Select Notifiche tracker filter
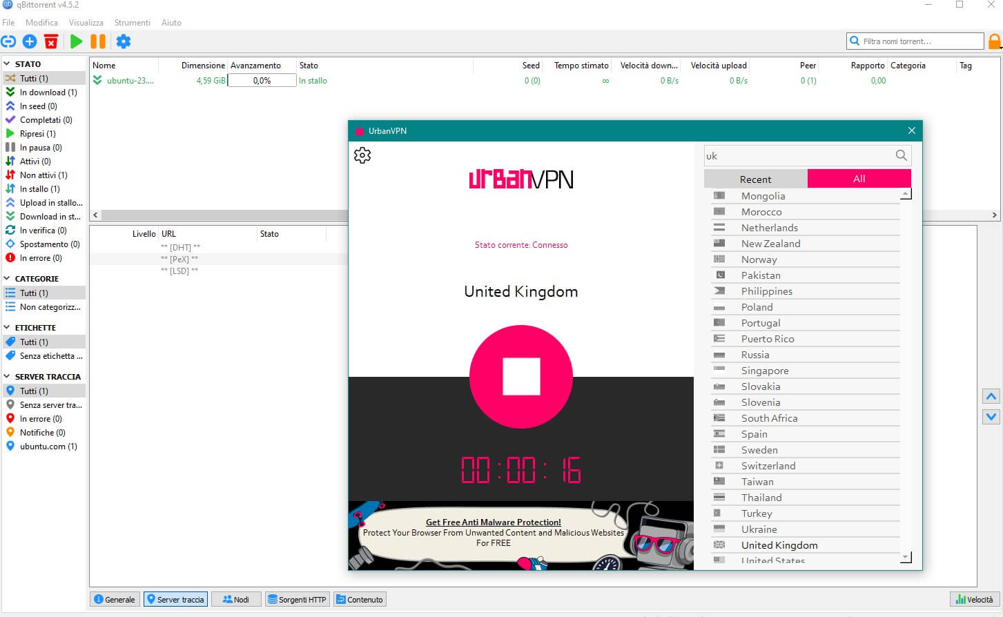The width and height of the screenshot is (1003, 617). tap(44, 433)
